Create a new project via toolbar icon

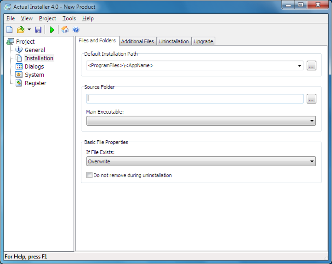click(x=9, y=29)
